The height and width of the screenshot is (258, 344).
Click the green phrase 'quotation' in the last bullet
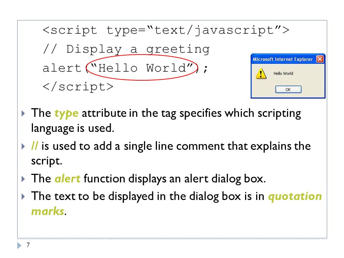(295, 196)
